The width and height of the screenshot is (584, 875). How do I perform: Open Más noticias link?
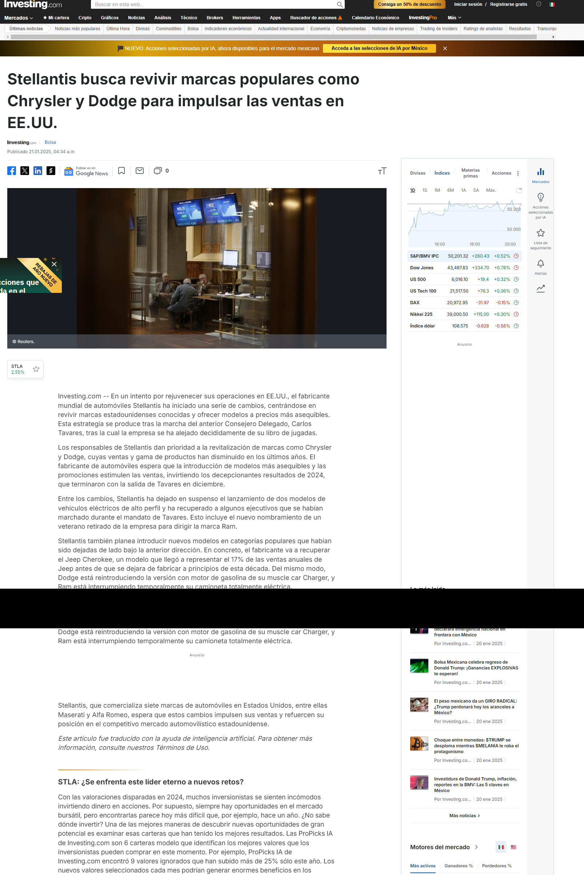464,816
